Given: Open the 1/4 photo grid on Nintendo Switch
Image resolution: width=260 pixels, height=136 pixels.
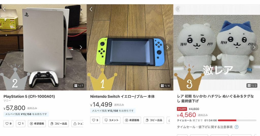Looking at the screenshot, I should [x=165, y=85].
